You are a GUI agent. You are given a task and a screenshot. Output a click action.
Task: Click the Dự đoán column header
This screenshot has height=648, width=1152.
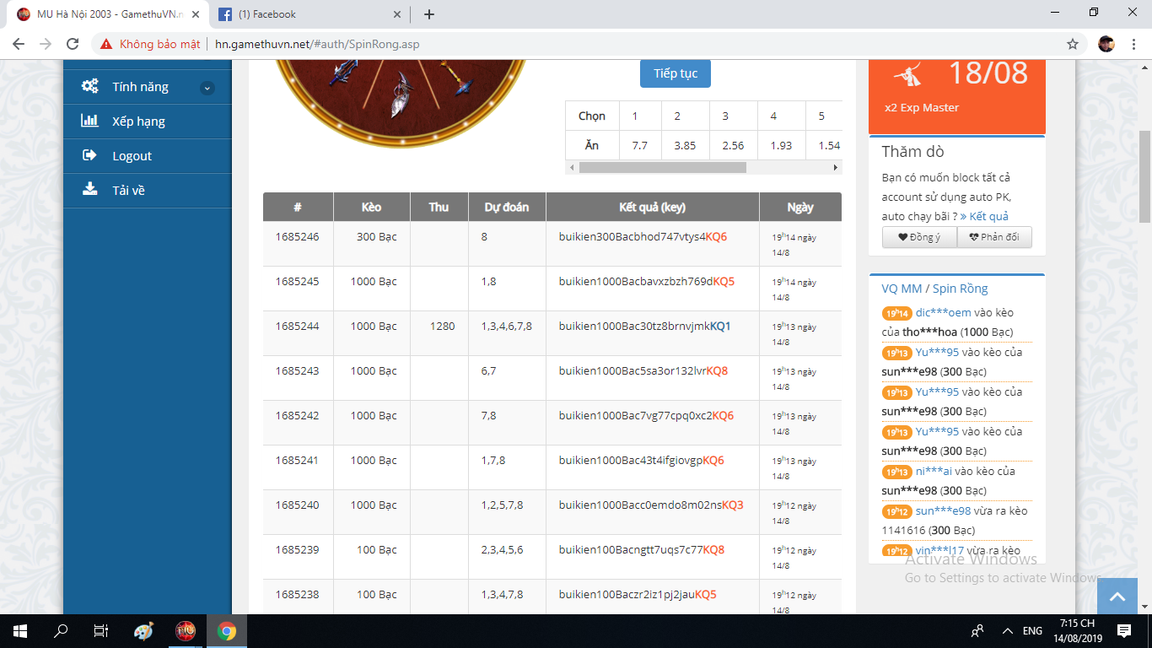pyautogui.click(x=507, y=207)
